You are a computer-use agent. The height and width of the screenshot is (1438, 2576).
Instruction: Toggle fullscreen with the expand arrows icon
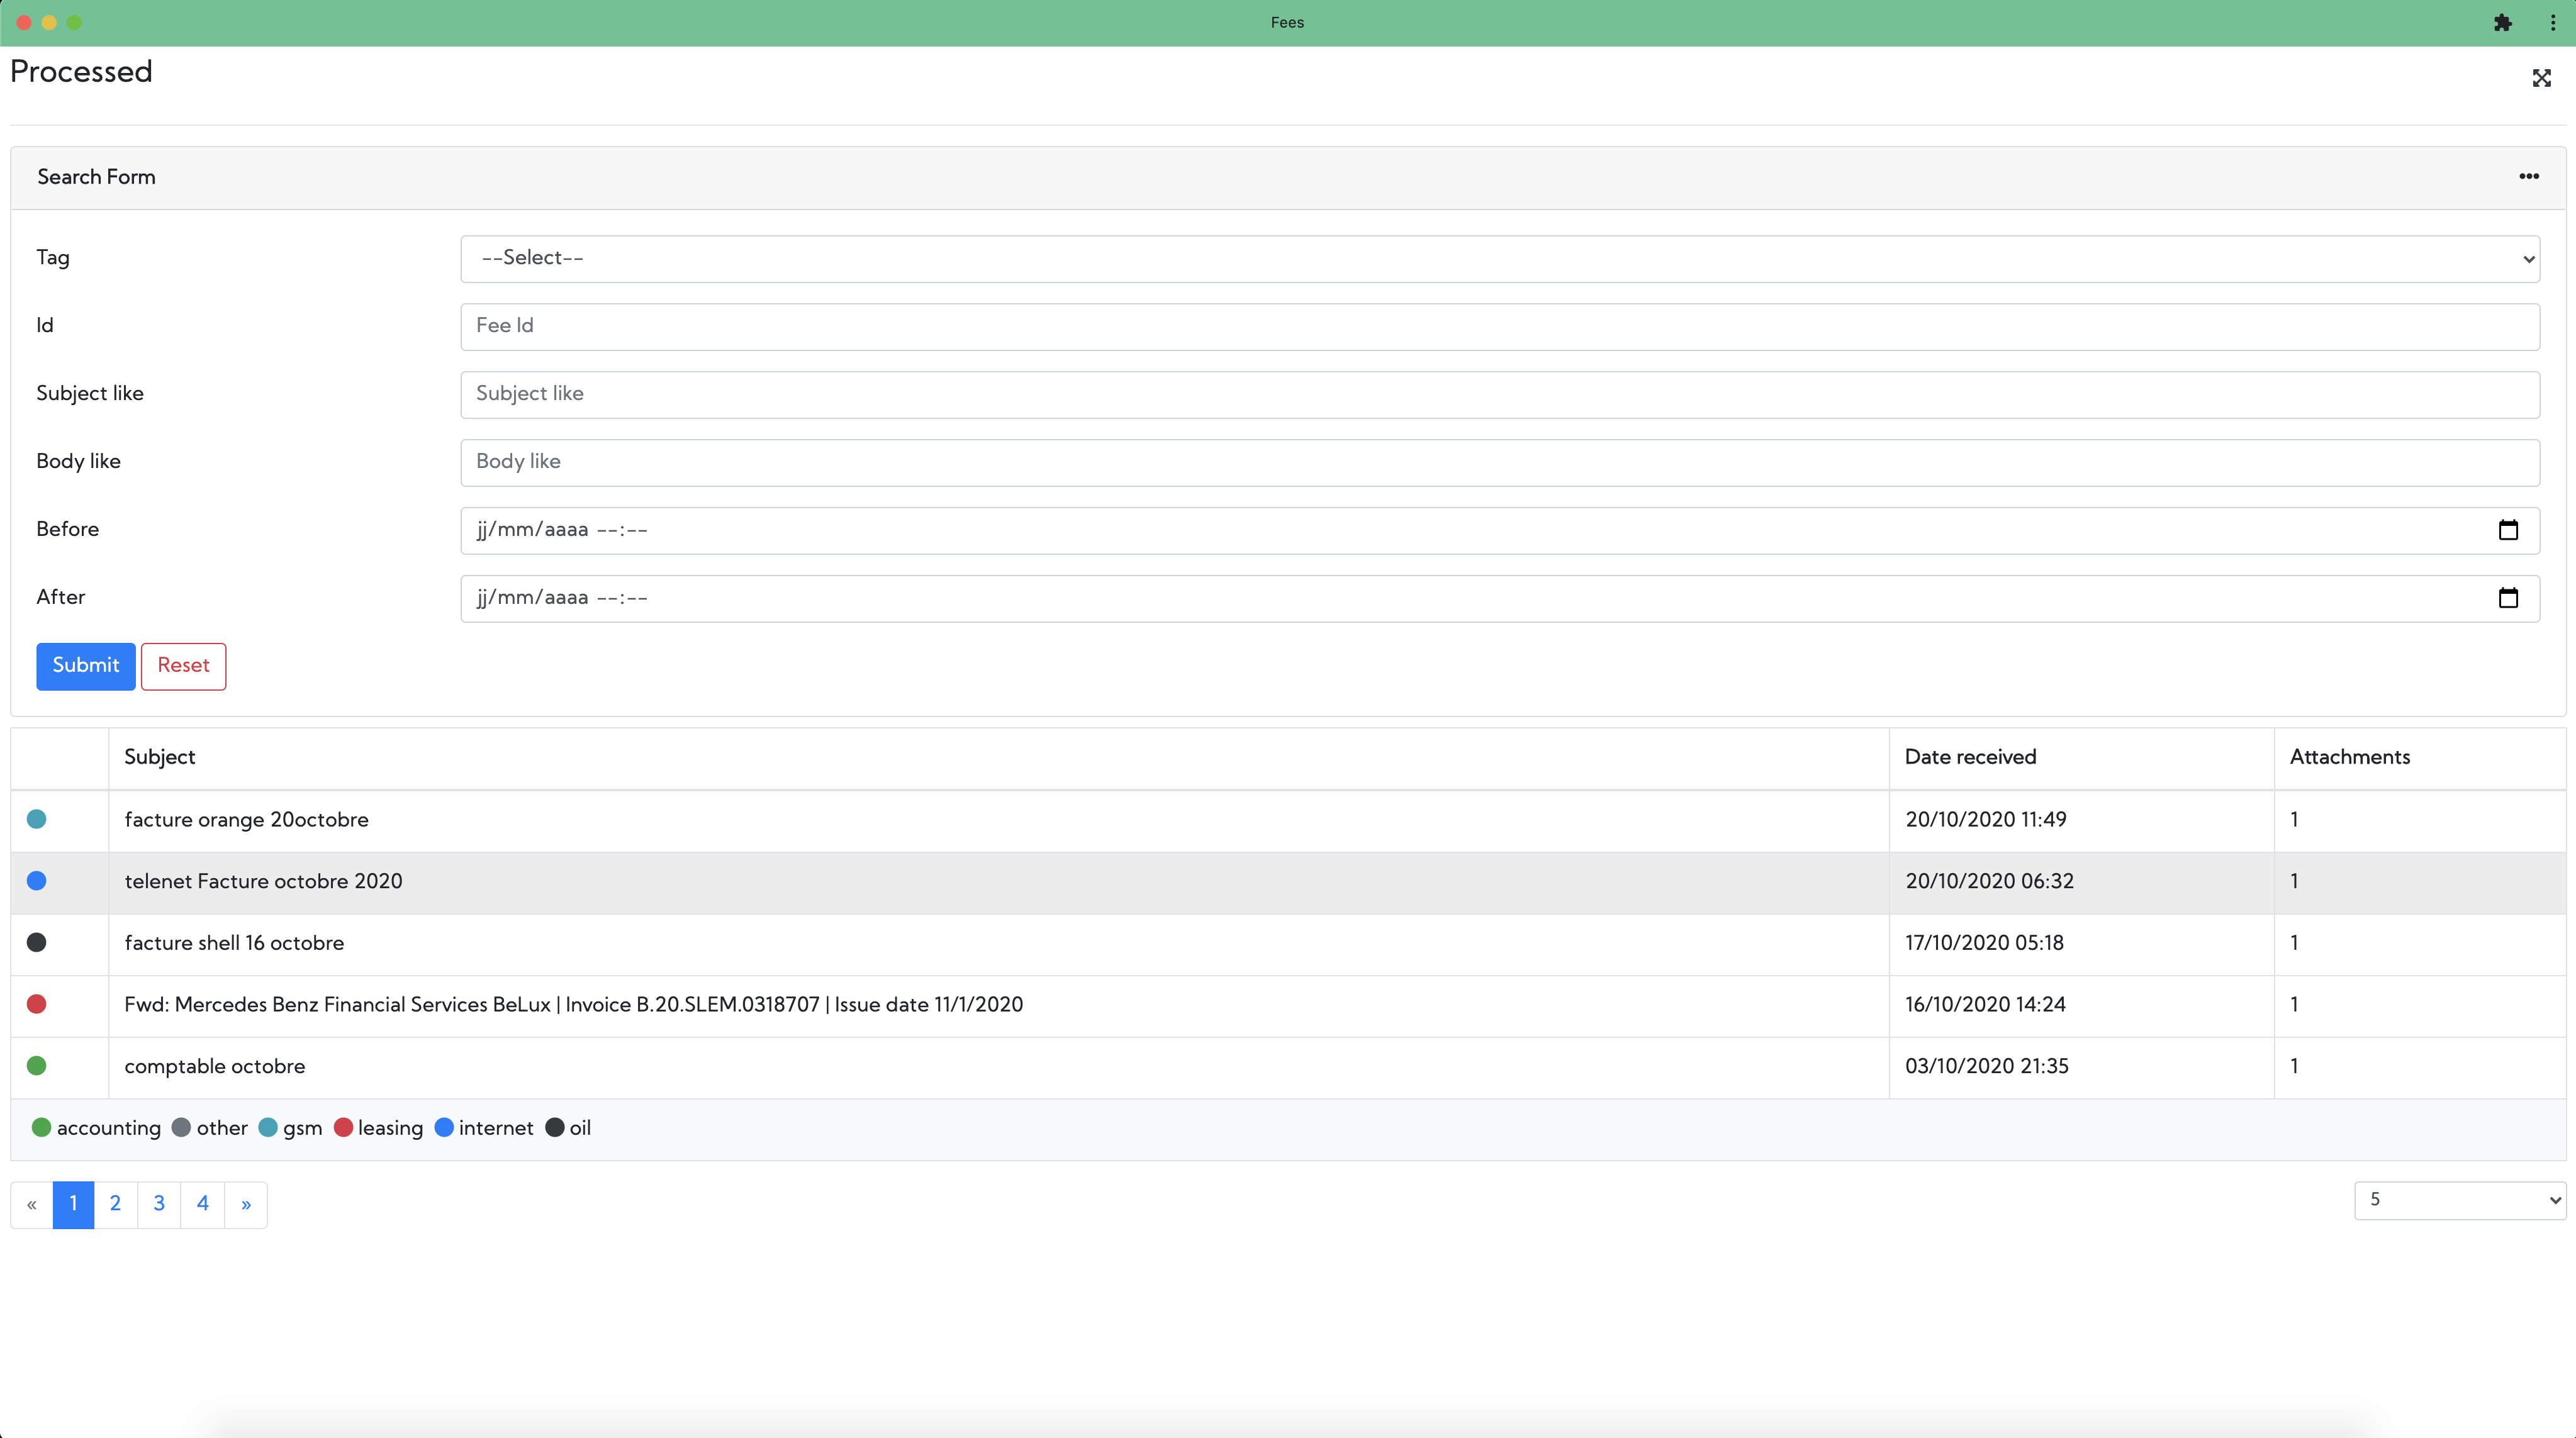point(2541,78)
